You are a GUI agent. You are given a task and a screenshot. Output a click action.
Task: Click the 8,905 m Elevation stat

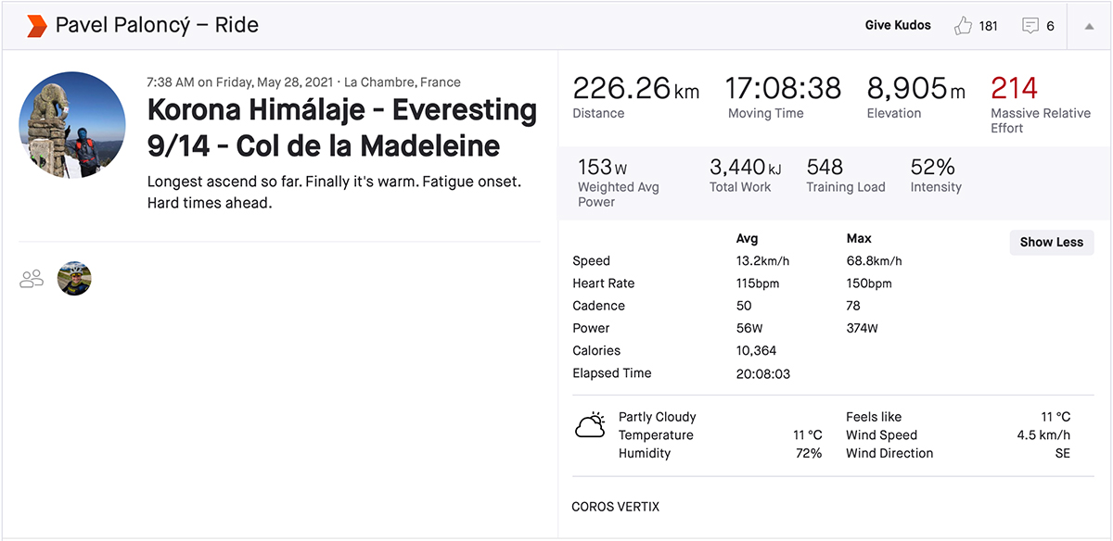pos(915,89)
